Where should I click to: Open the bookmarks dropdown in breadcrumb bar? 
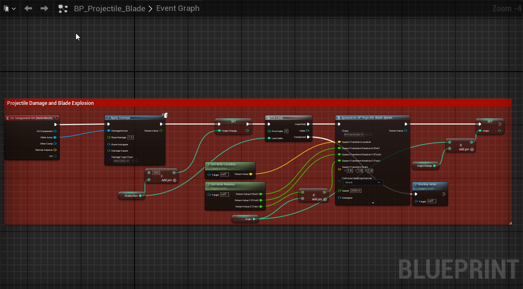(x=10, y=8)
